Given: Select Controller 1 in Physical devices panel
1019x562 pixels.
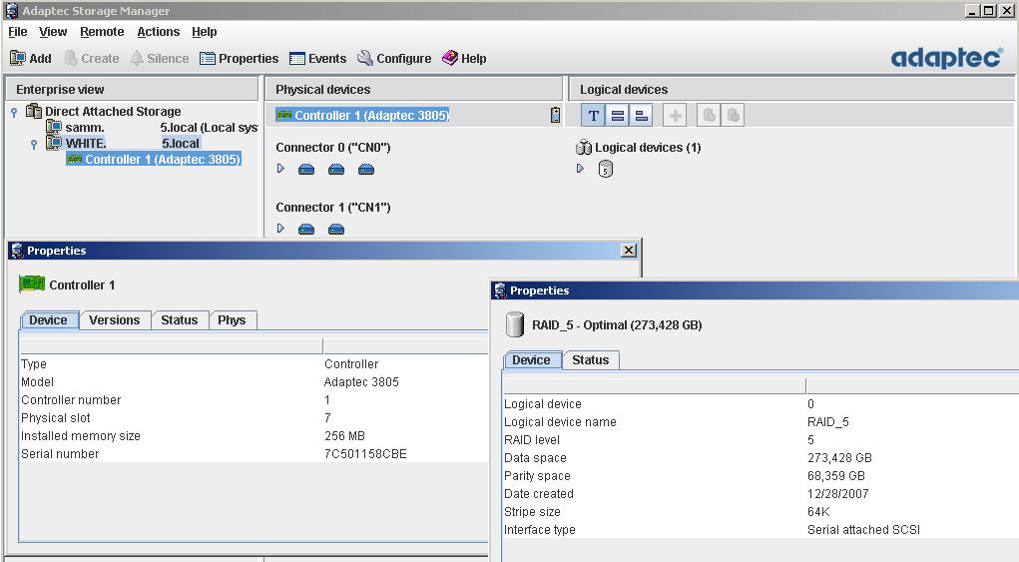Looking at the screenshot, I should click(362, 115).
